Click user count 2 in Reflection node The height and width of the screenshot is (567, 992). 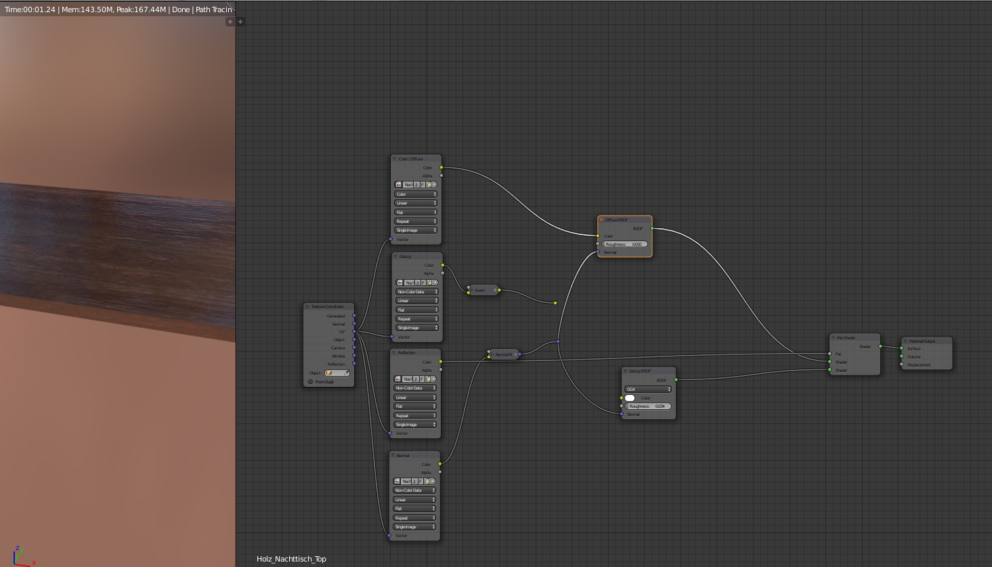416,379
